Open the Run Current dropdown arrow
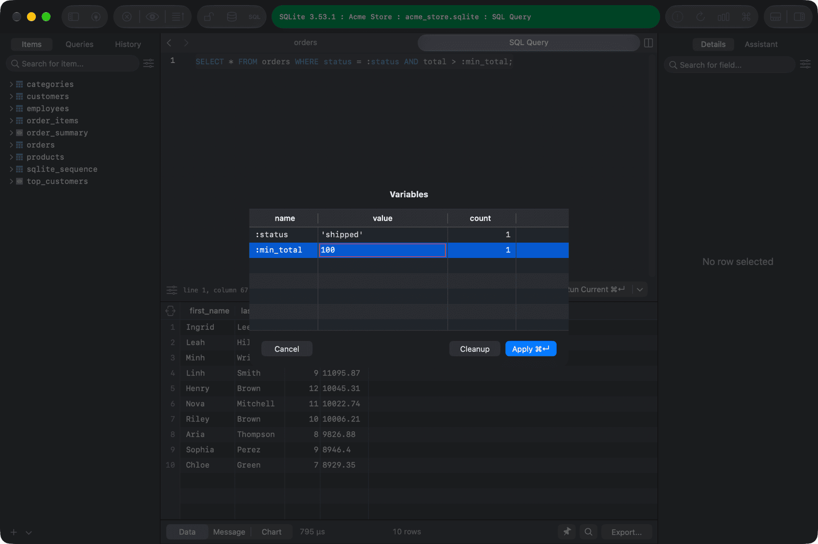This screenshot has height=544, width=818. coord(640,290)
